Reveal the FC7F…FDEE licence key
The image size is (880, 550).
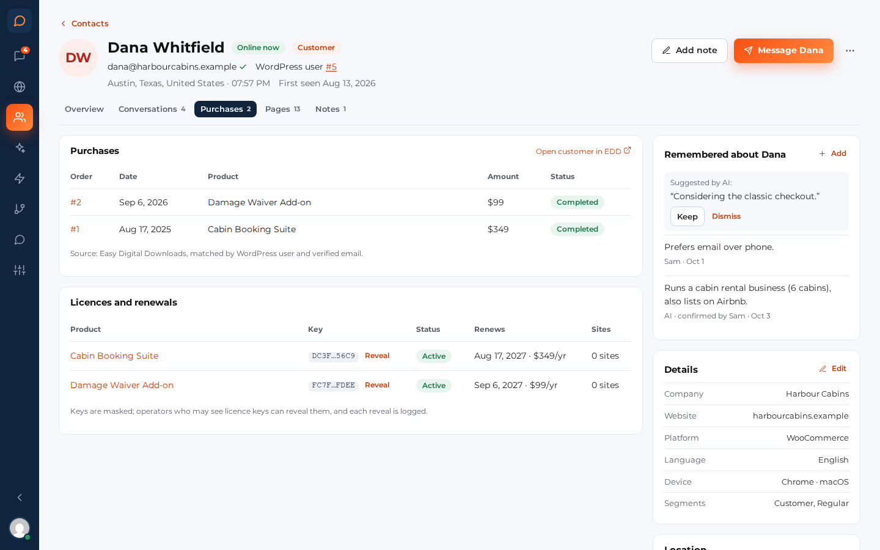point(377,385)
